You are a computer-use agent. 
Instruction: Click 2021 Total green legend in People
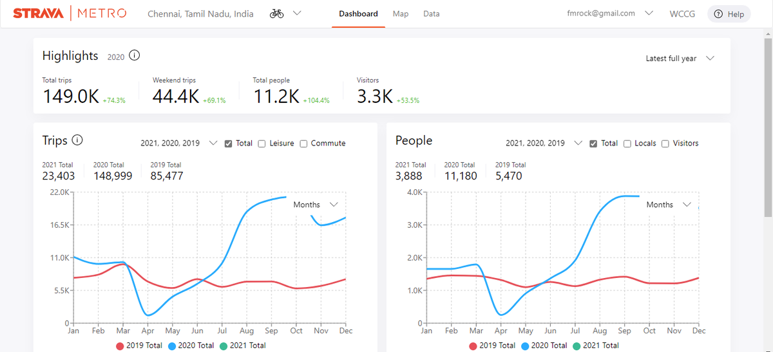(x=595, y=346)
